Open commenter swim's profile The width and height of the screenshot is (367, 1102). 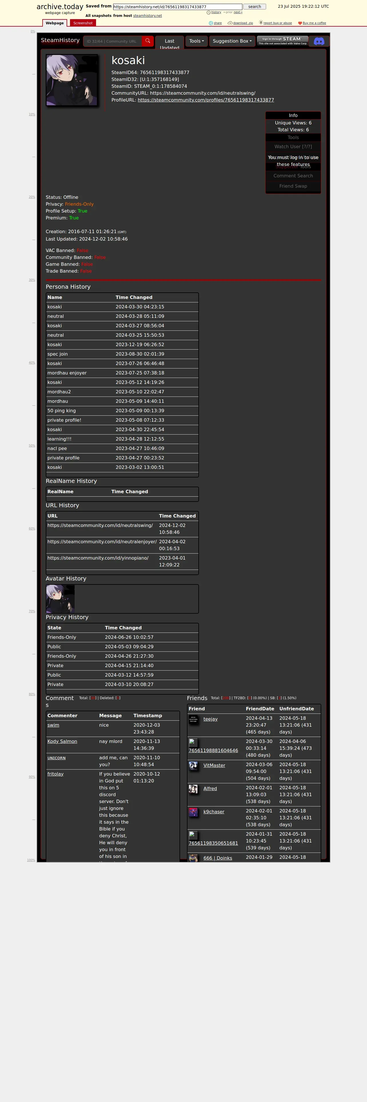tap(53, 725)
